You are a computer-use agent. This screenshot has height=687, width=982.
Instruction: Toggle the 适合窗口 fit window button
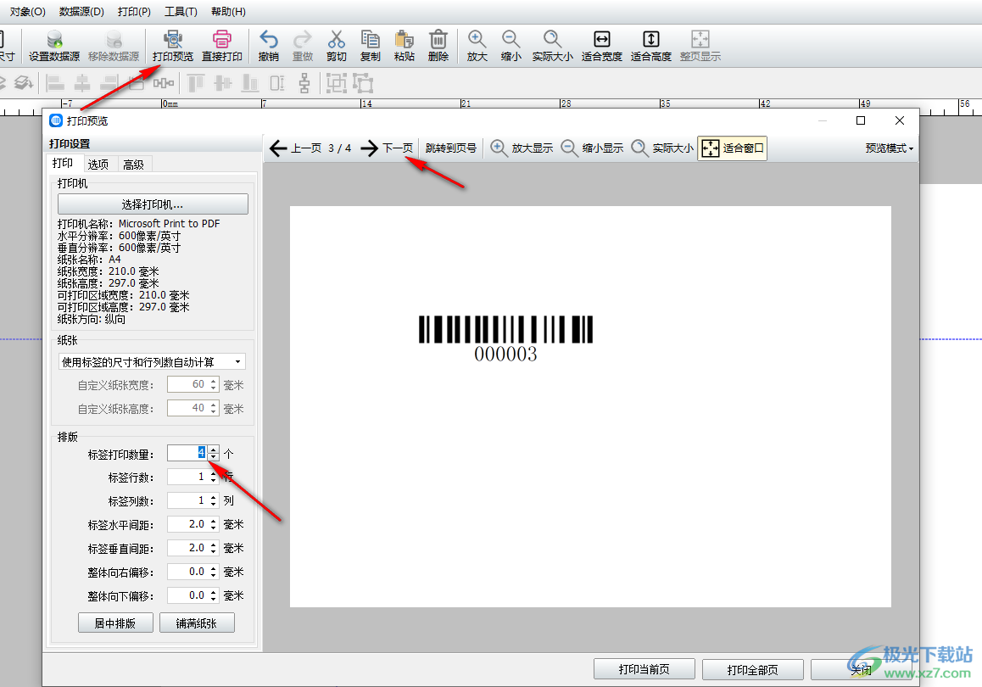point(732,148)
